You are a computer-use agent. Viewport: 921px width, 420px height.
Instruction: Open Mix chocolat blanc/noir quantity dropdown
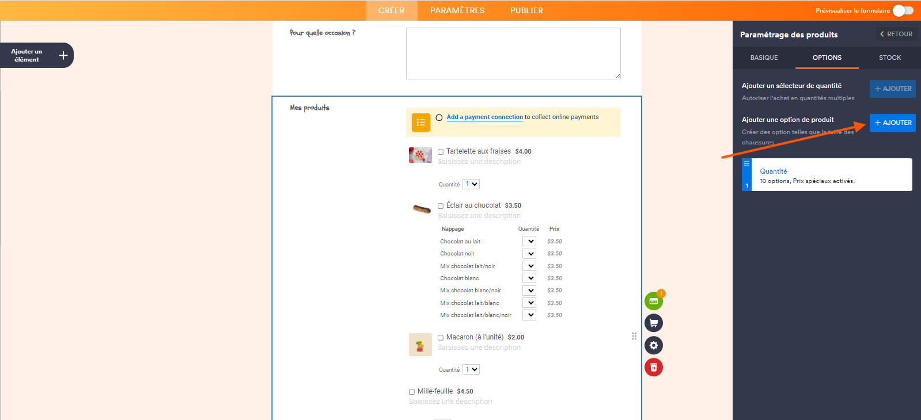click(x=529, y=291)
